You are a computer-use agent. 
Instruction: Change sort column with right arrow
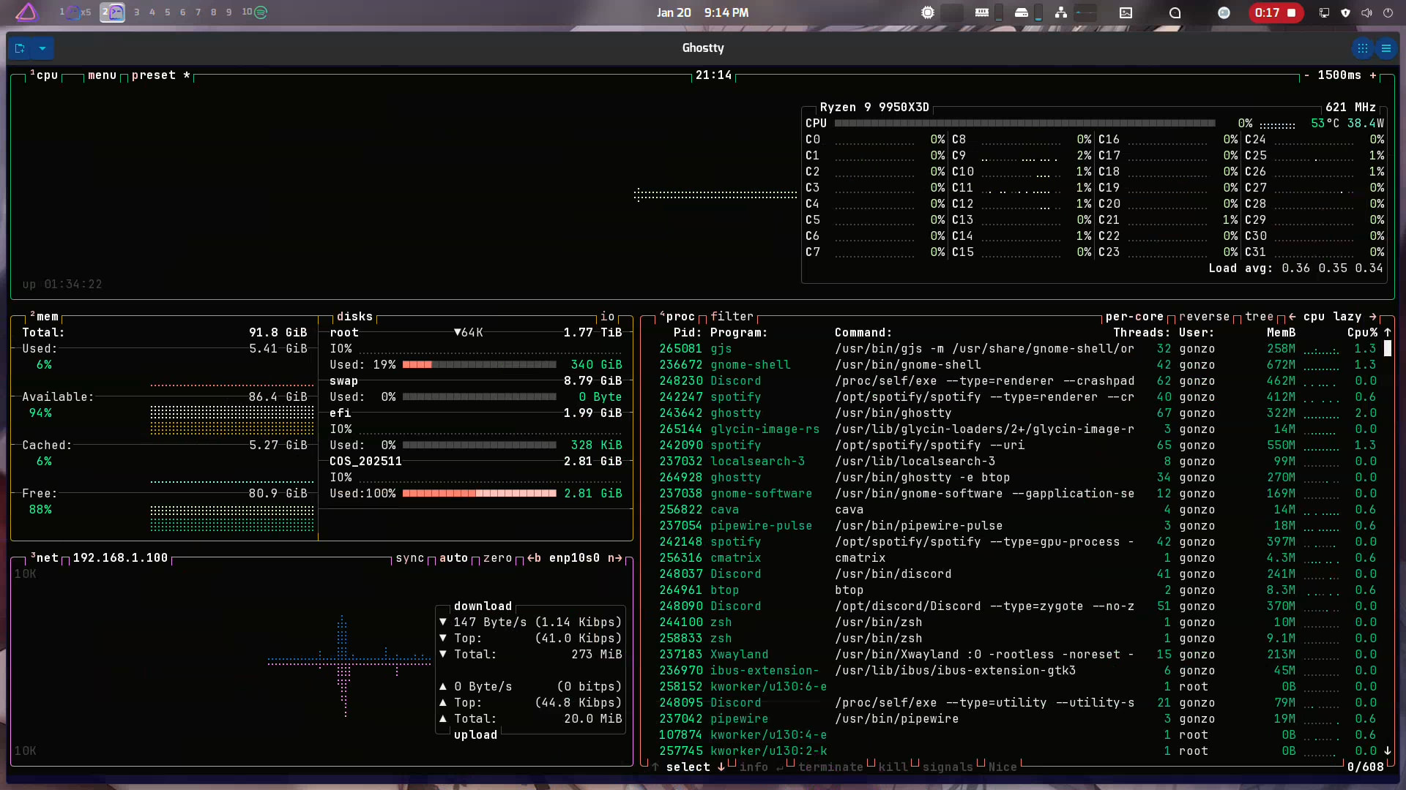1373,317
